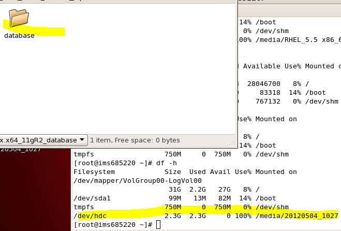This screenshot has width=341, height=231.
Task: Click the Avail column header in df -h output
Action: [x=220, y=172]
